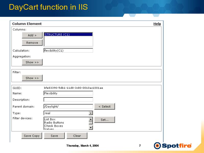Show the Aggregation options
This screenshot has height=153, width=204.
coord(32,62)
